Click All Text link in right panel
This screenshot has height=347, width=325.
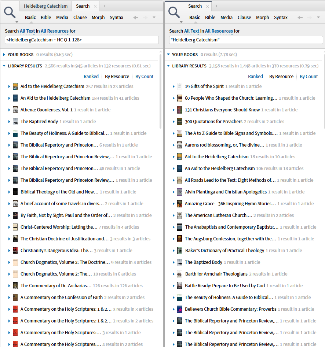[191, 31]
